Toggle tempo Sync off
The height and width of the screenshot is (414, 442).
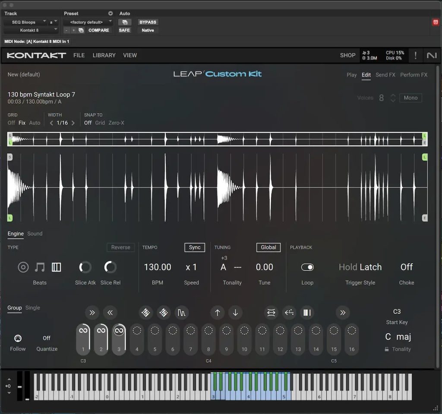(195, 247)
